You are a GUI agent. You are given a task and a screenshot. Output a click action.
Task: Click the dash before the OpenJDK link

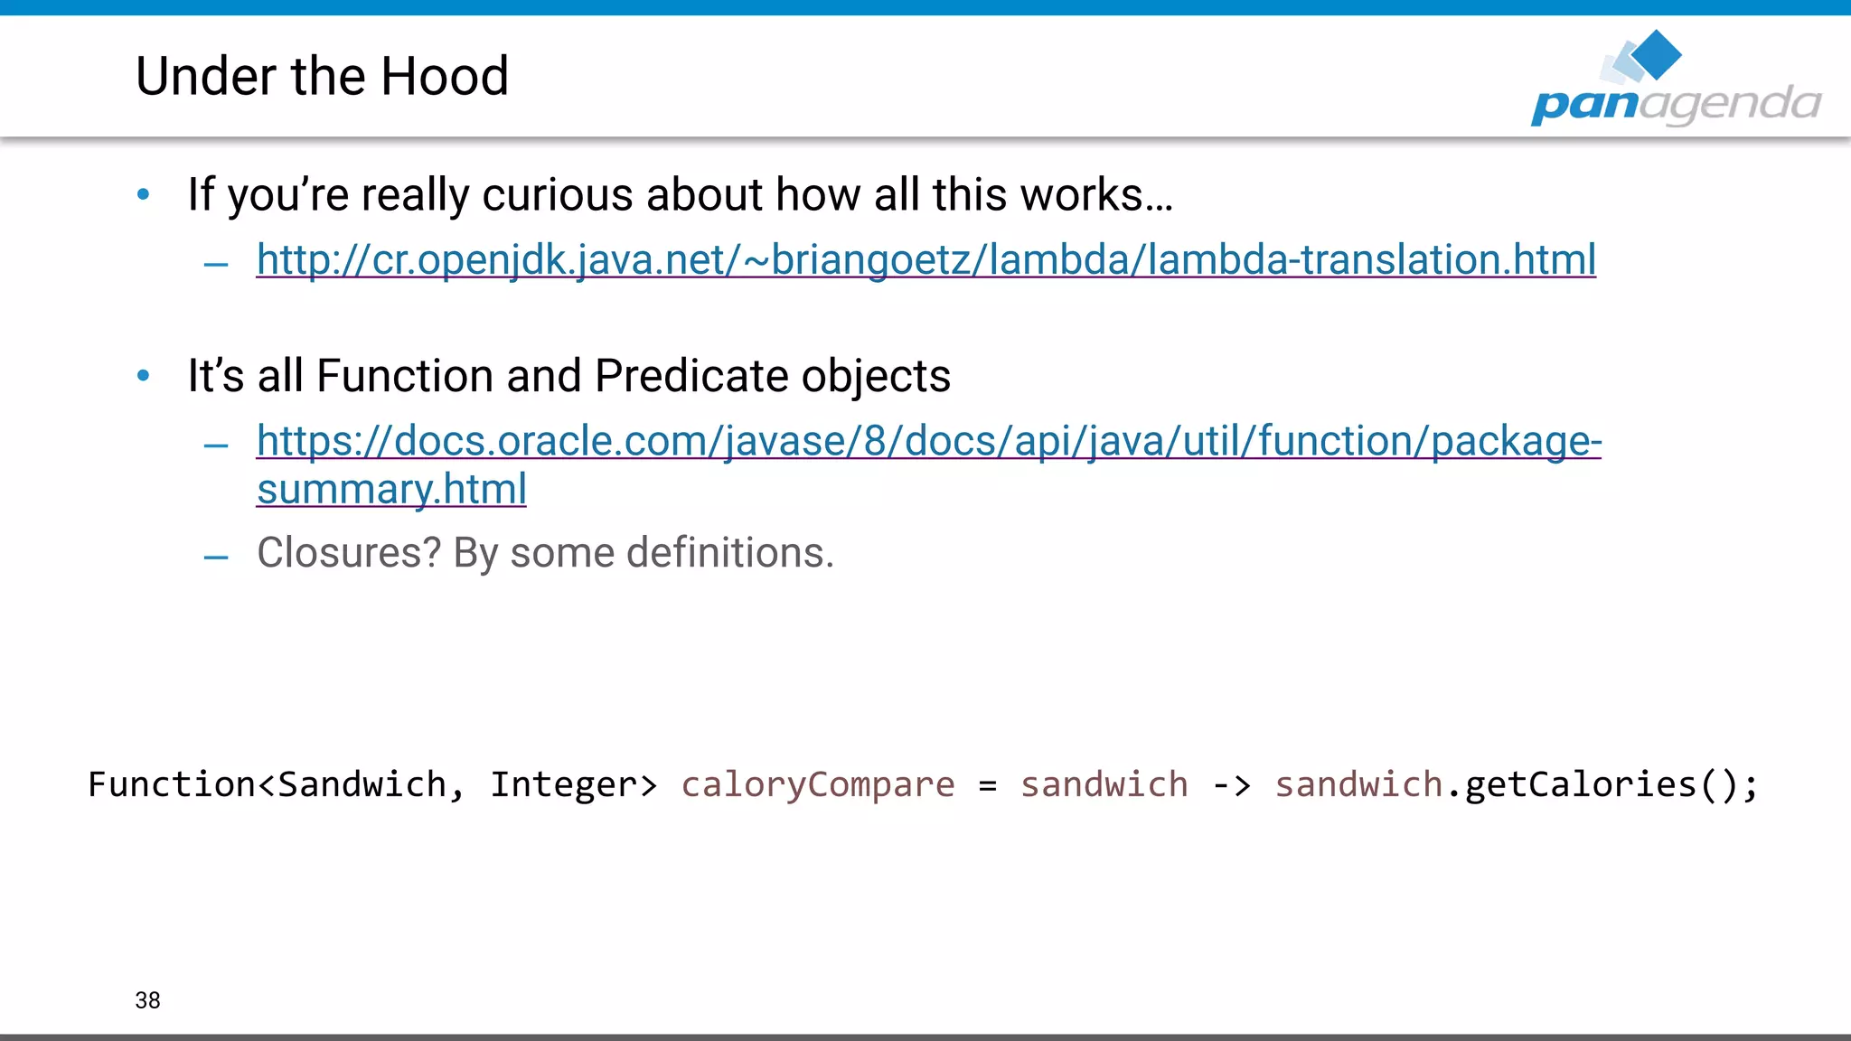pos(216,265)
